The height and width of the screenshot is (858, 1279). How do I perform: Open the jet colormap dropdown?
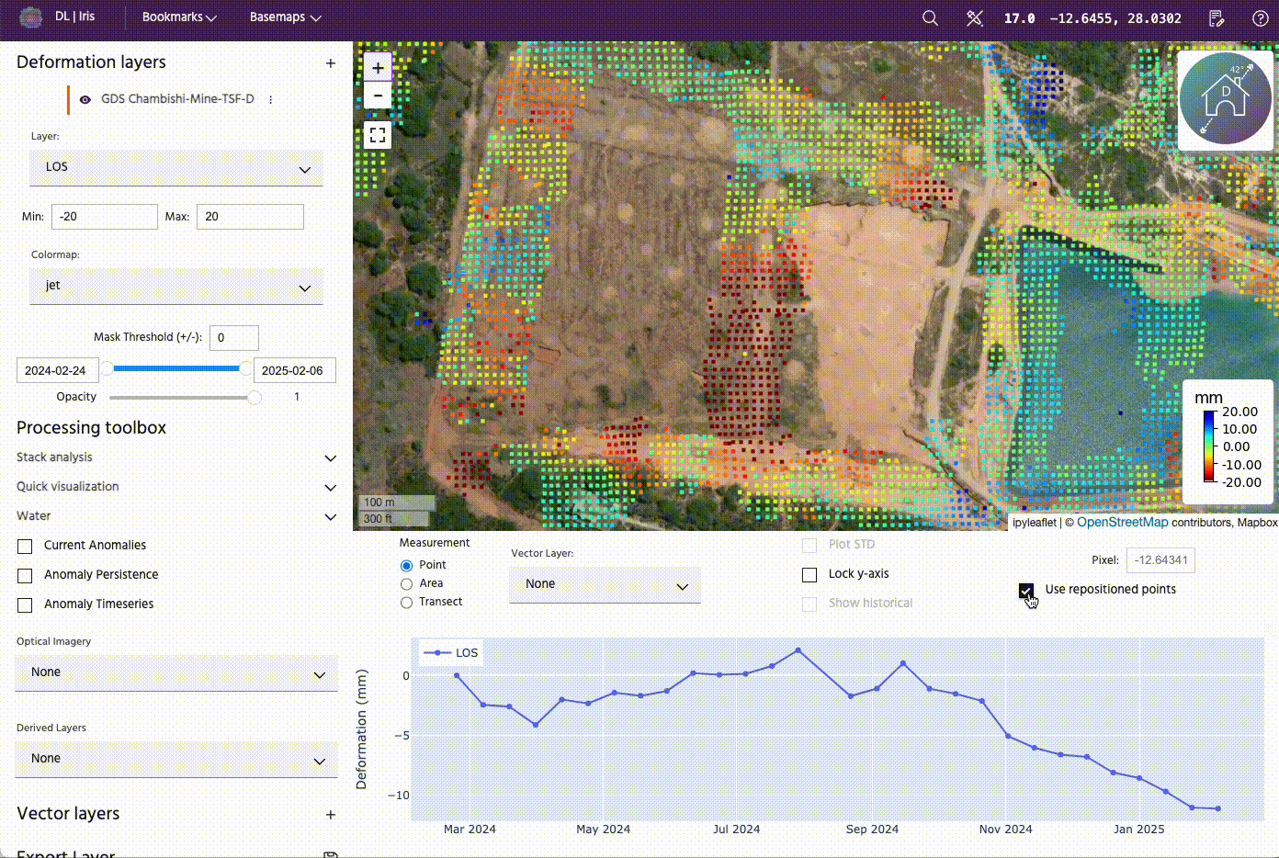[175, 287]
